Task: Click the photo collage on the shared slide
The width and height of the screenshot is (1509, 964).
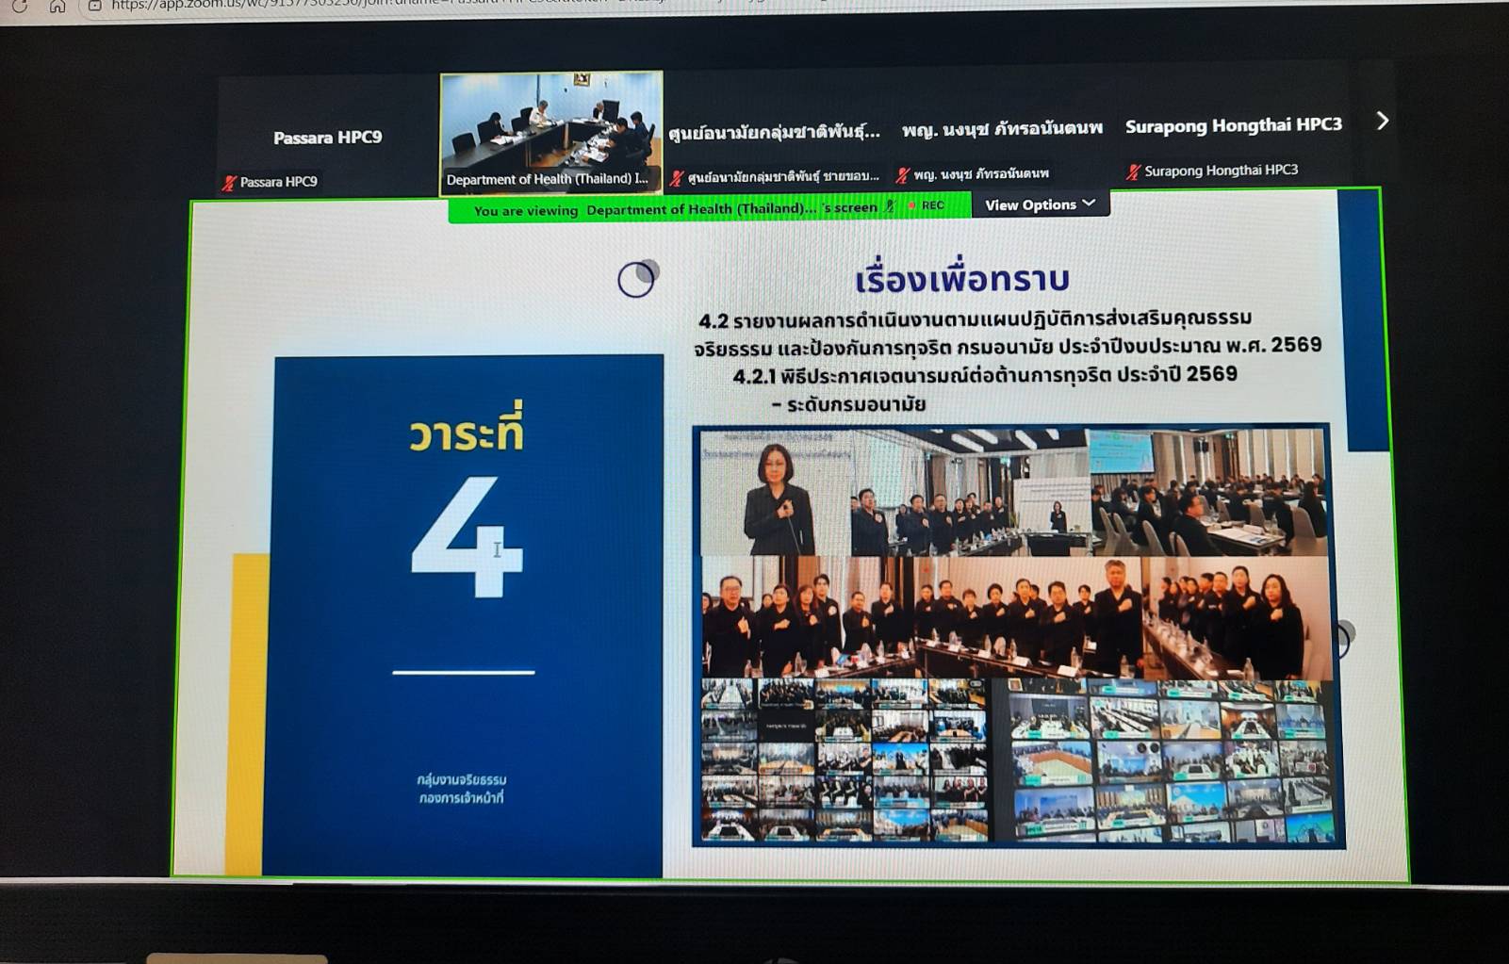Action: click(1016, 636)
